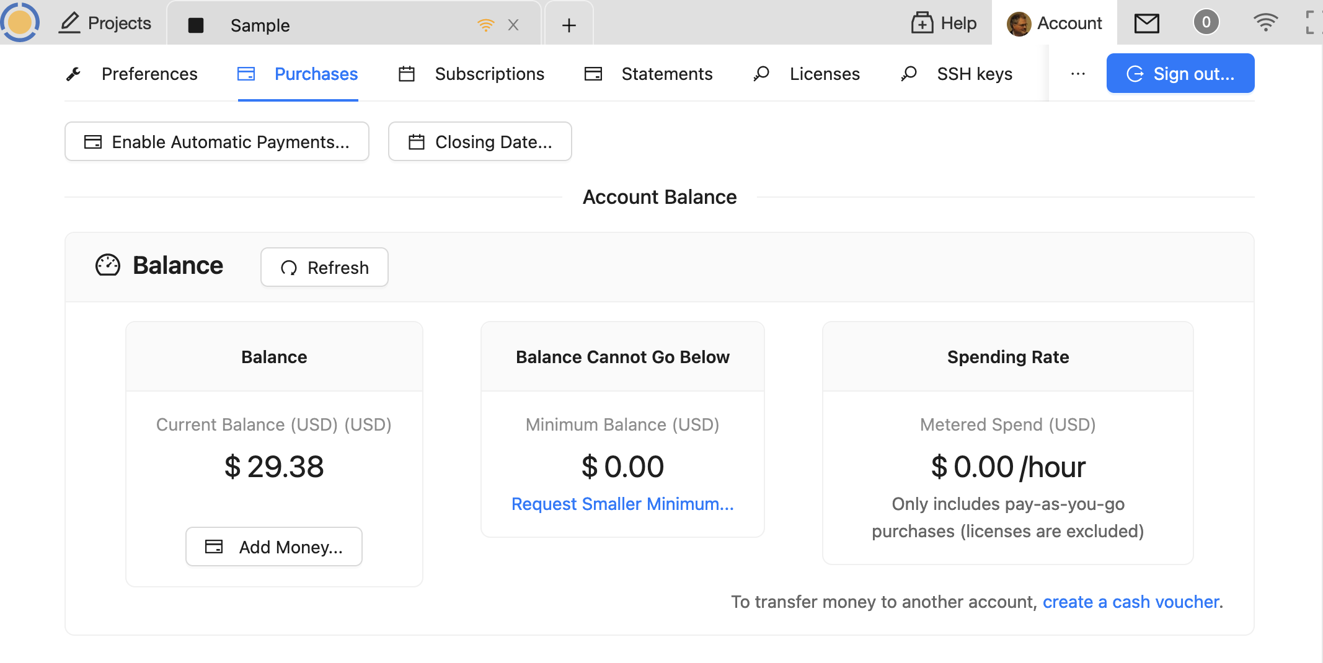Refresh the account balance

point(324,268)
